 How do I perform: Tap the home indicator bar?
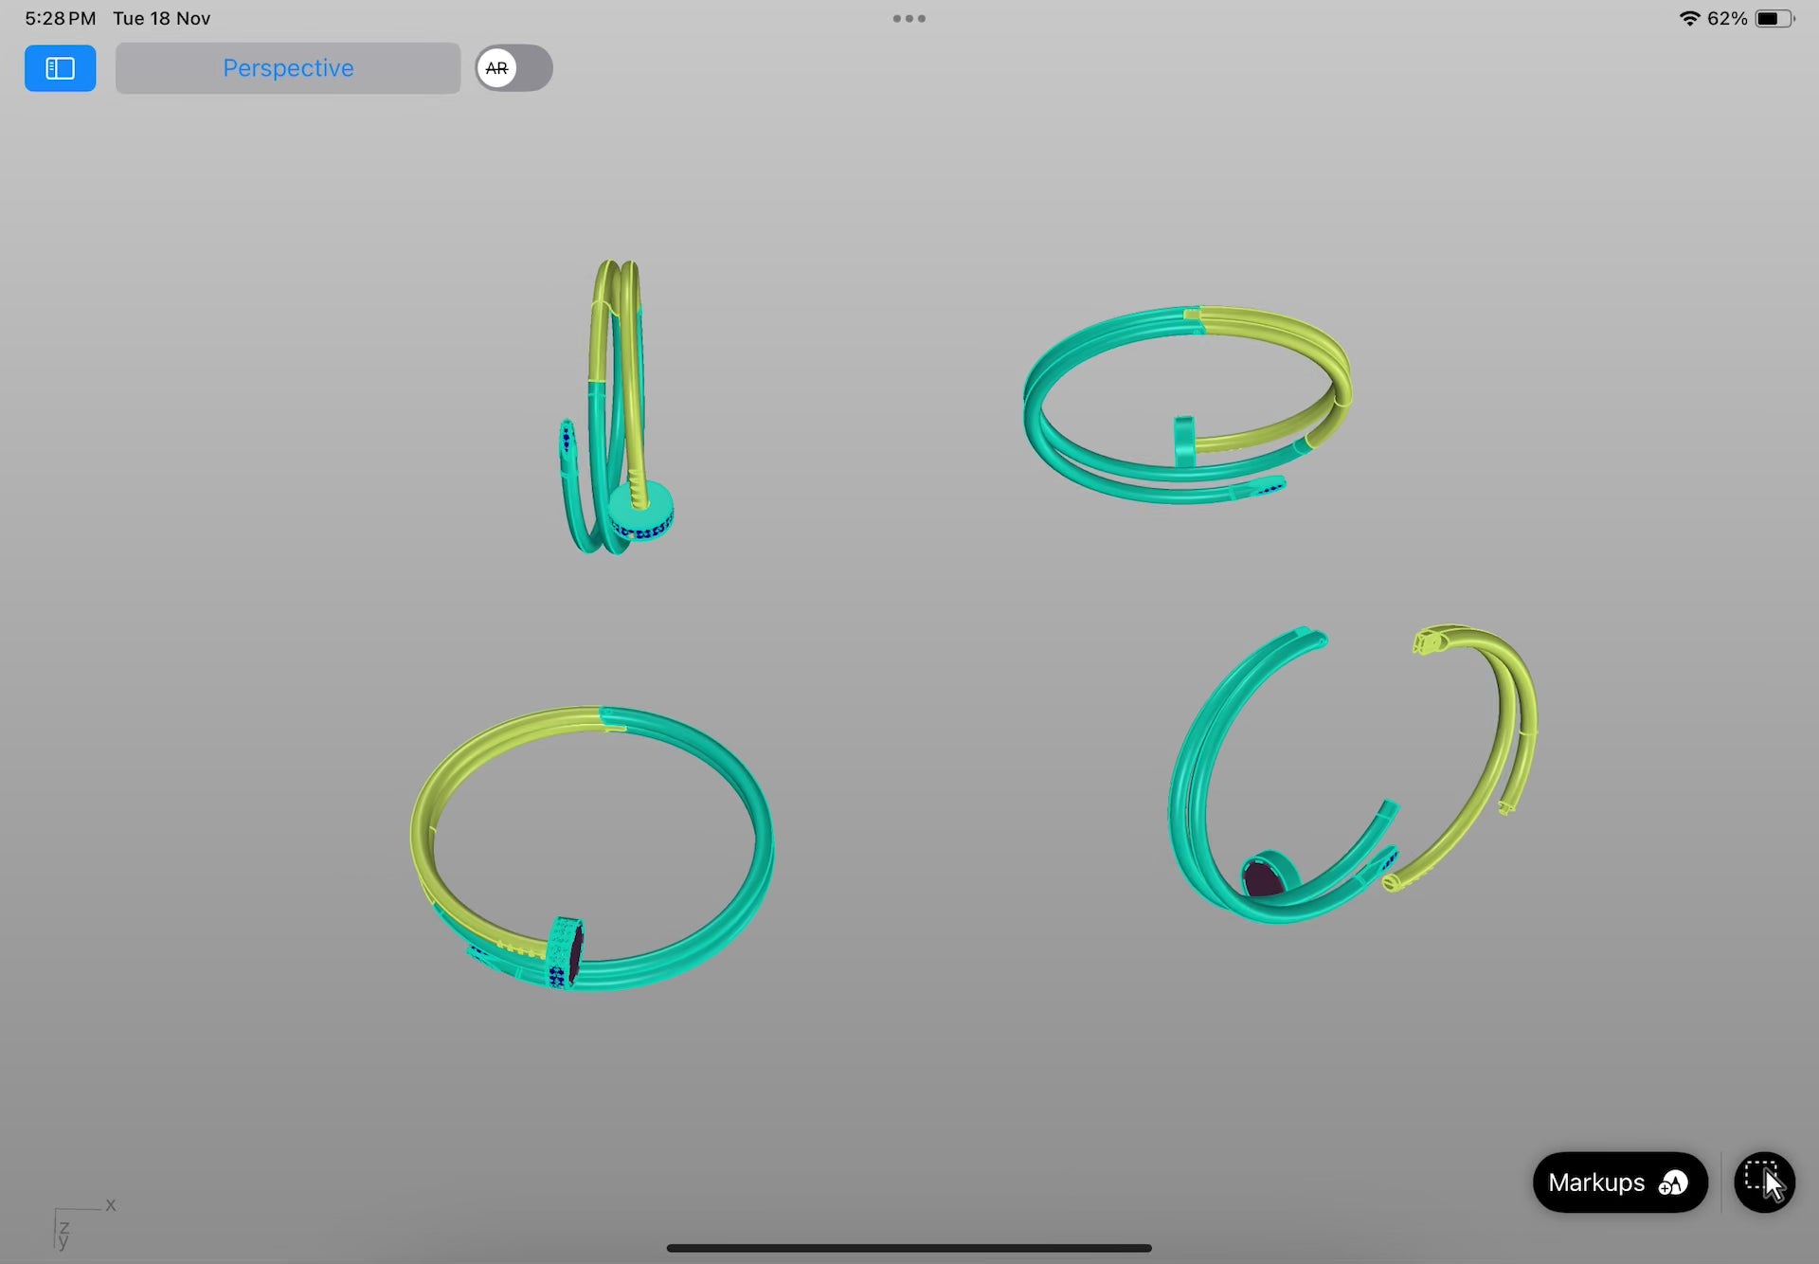[x=909, y=1248]
